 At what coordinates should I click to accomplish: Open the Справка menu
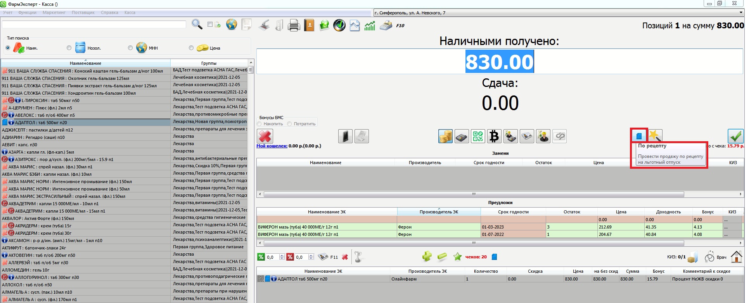pyautogui.click(x=109, y=12)
